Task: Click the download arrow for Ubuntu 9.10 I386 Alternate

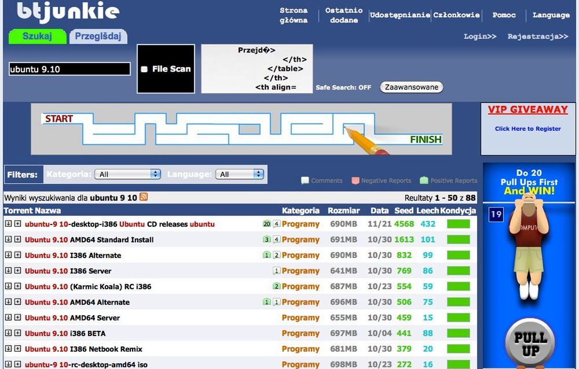Action: click(x=8, y=254)
